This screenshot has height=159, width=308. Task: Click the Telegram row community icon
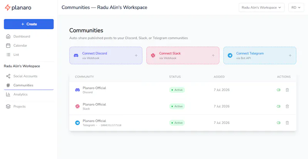78,123
